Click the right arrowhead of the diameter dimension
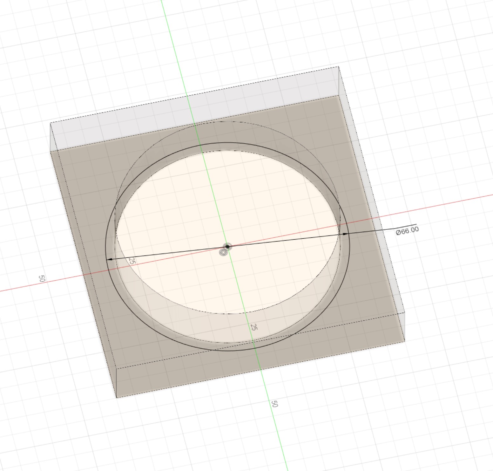This screenshot has width=493, height=471. 345,234
